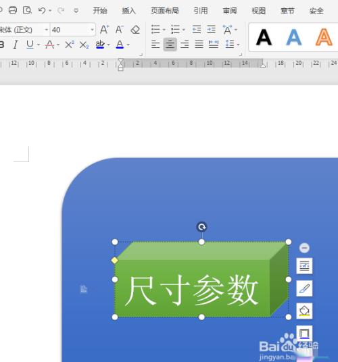Apply numbered list
Screen dimensions: 338x362
pos(175,30)
